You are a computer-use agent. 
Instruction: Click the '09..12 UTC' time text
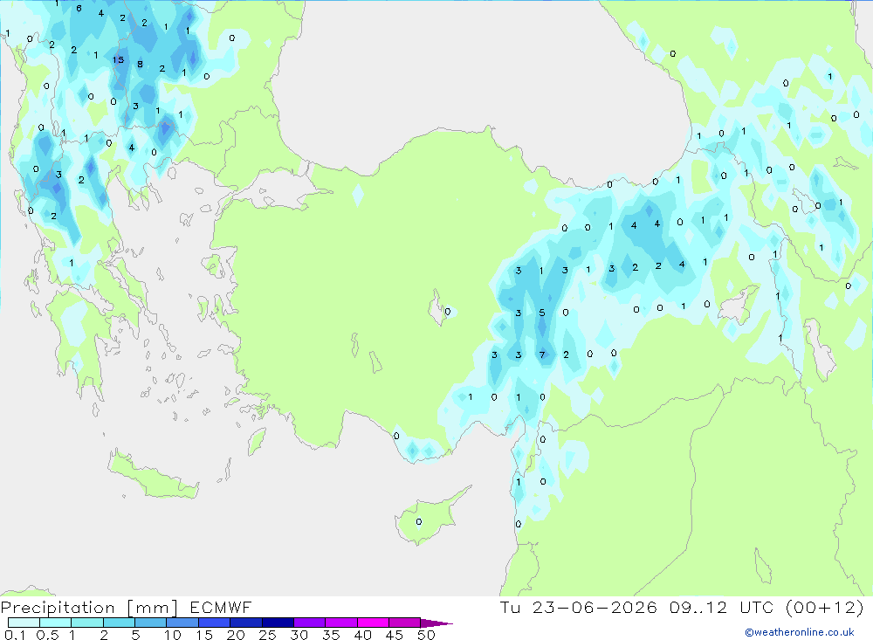click(x=722, y=607)
